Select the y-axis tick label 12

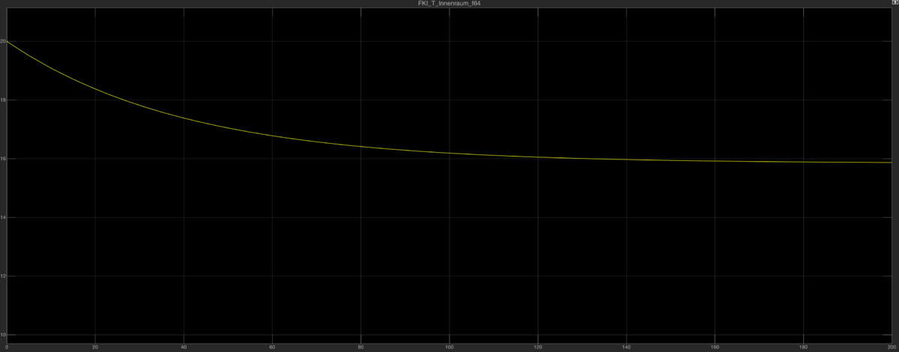tap(3, 276)
